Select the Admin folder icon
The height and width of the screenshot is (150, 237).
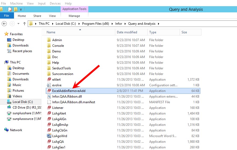(x=49, y=40)
